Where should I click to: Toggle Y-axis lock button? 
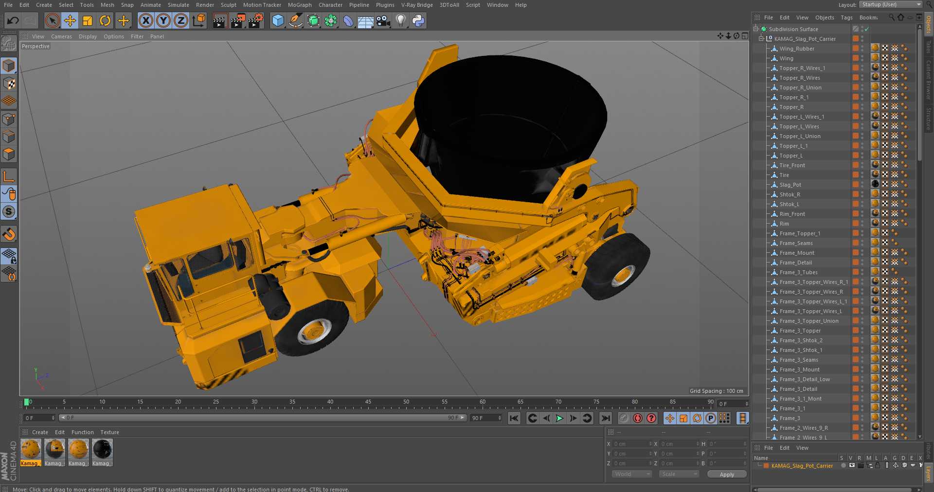(x=163, y=20)
